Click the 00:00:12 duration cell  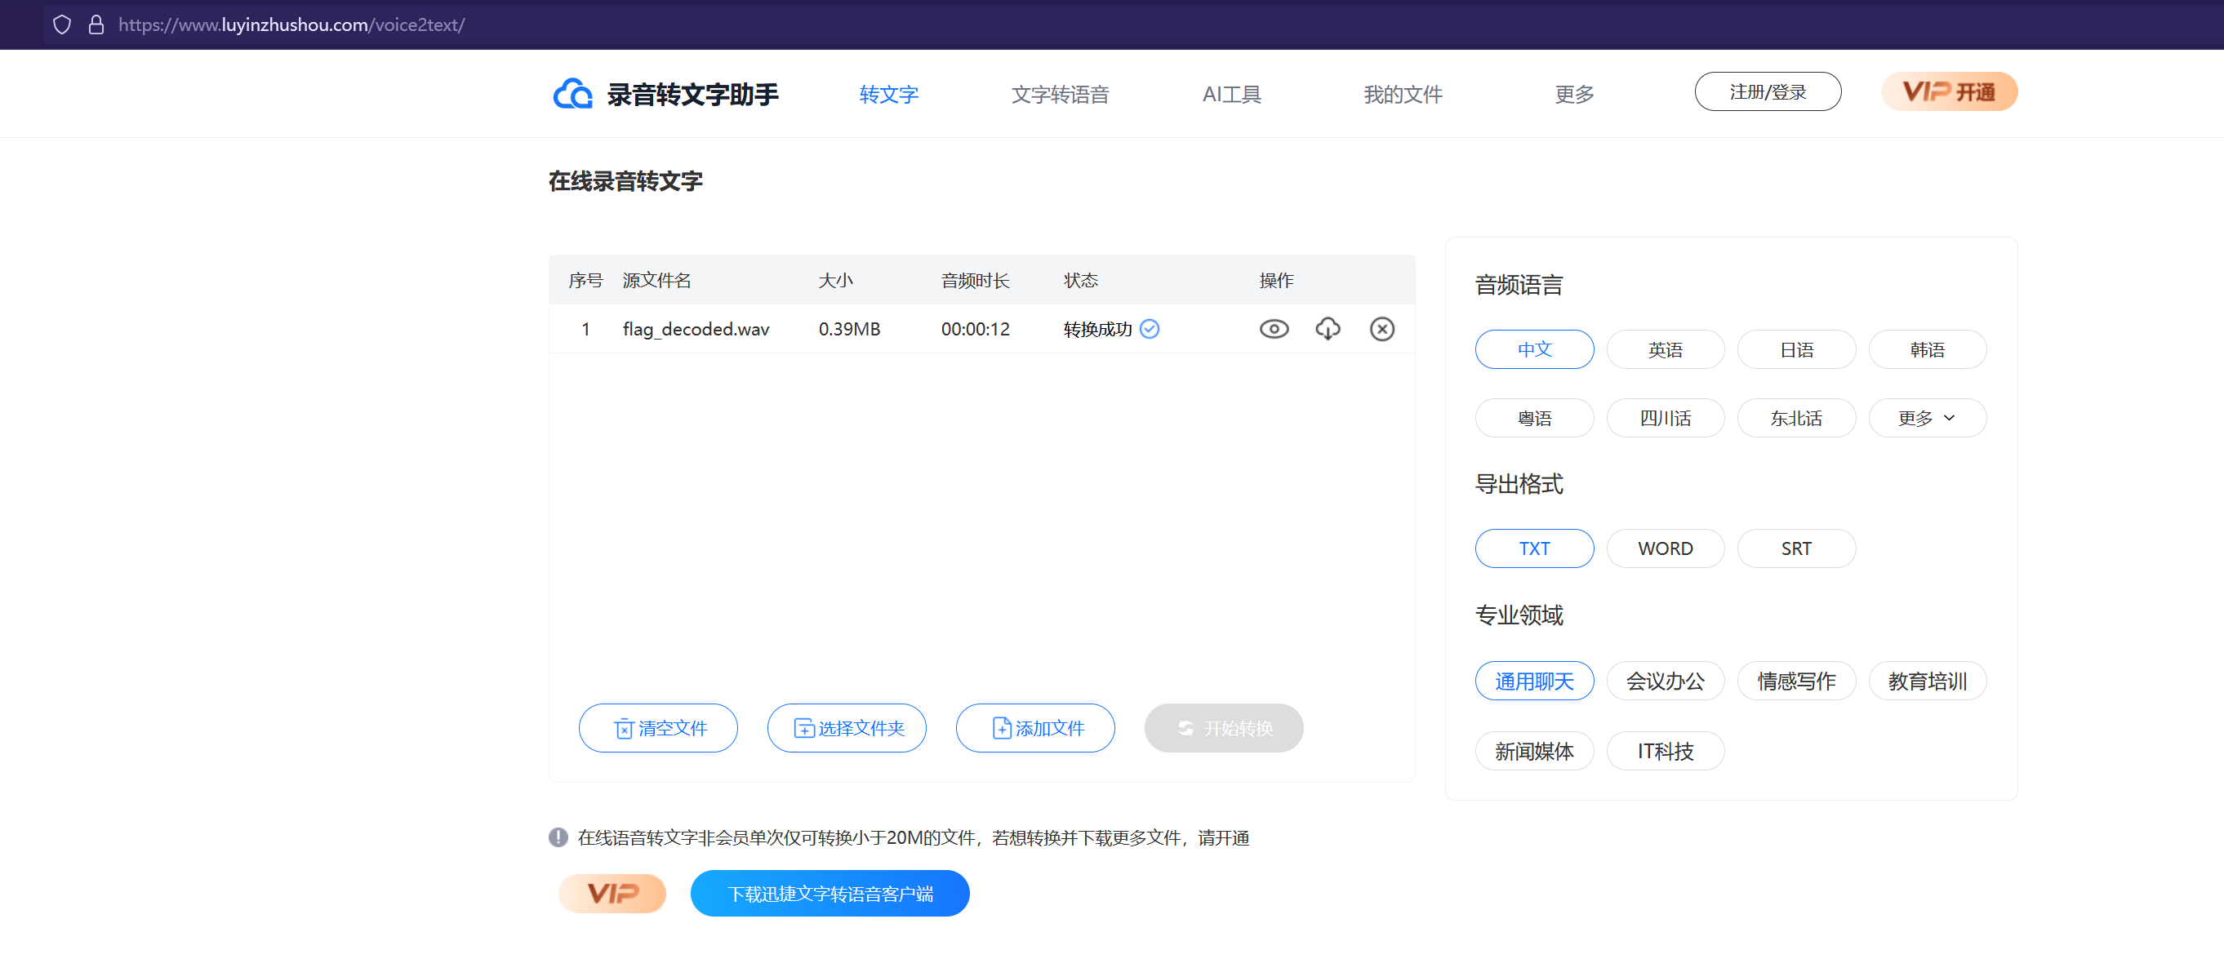975,329
